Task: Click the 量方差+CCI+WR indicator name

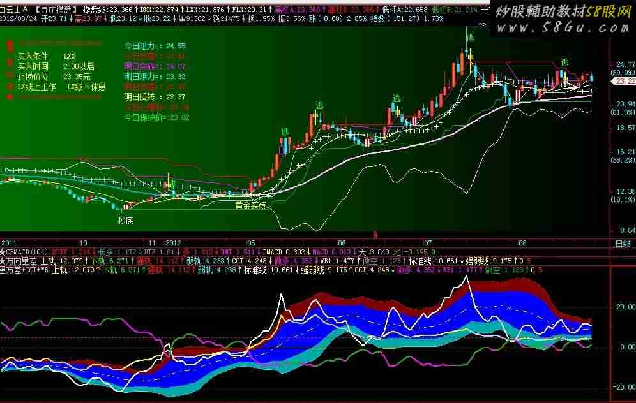Action: pos(24,270)
